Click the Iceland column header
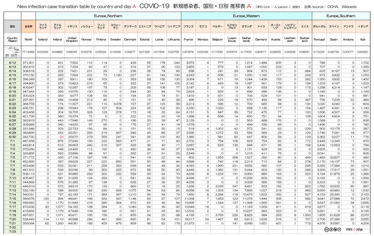The width and height of the screenshot is (374, 236). click(x=43, y=40)
